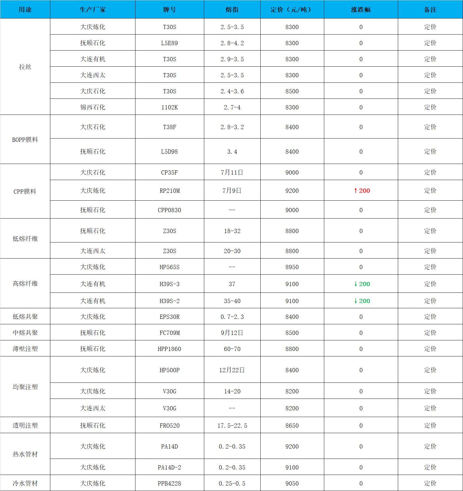
Task: Select the 冷水管材 category cell
Action: tap(25, 483)
